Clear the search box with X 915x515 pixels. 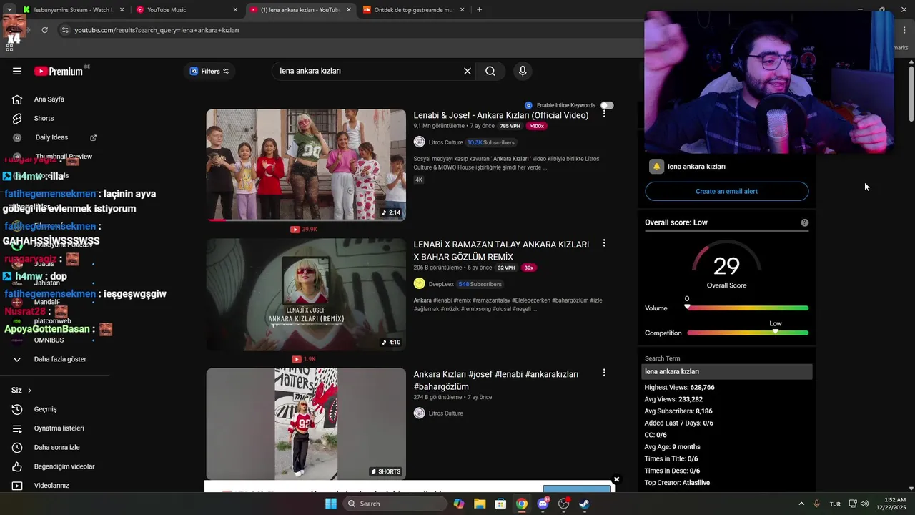pos(468,71)
